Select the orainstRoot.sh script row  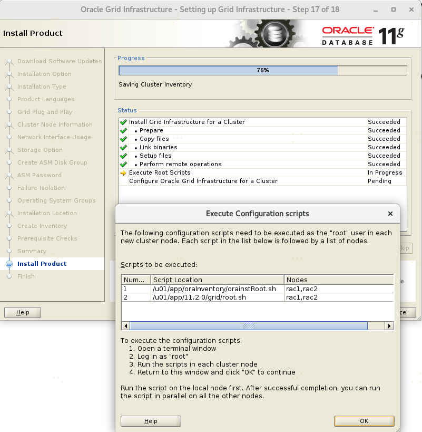coord(214,289)
